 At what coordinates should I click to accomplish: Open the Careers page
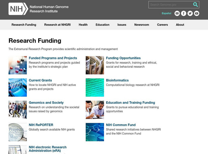point(162,25)
